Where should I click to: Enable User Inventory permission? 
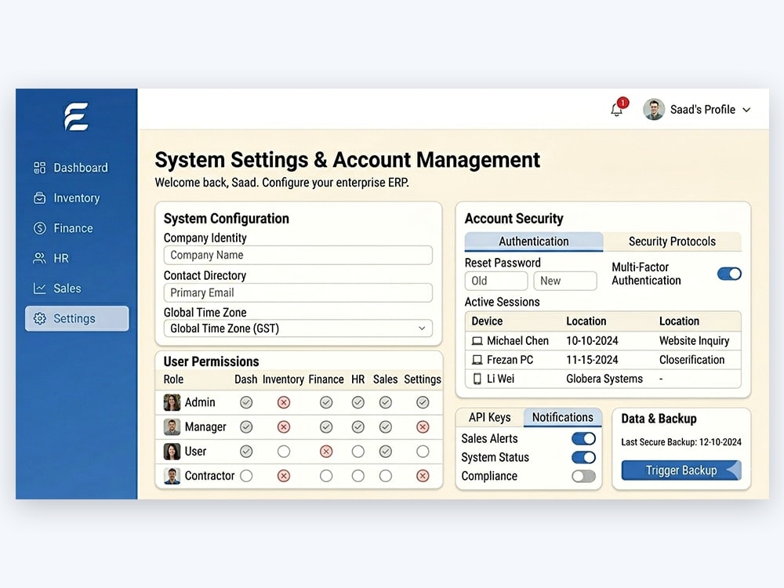tap(284, 452)
